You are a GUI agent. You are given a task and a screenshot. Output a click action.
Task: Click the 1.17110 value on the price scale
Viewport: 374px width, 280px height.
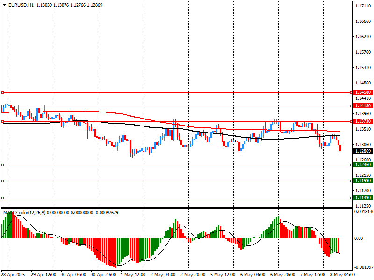pos(363,6)
